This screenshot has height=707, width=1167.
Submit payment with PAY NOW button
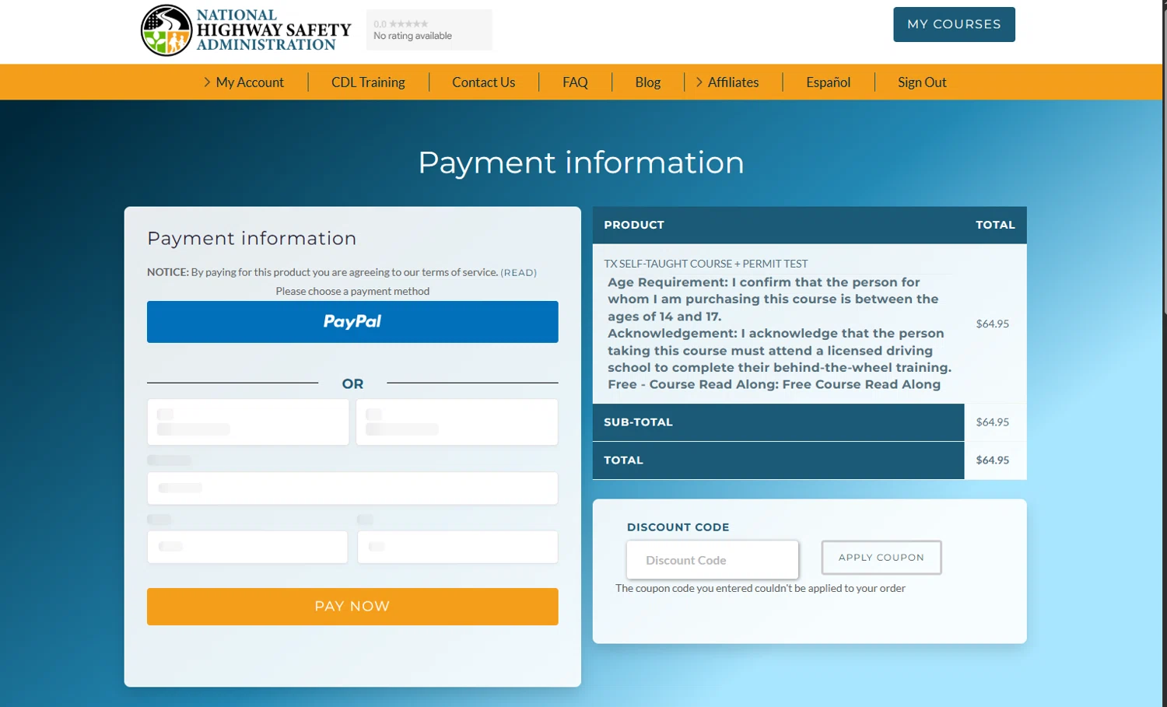352,607
